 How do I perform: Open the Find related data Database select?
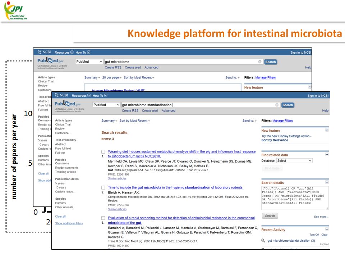tap(294, 161)
